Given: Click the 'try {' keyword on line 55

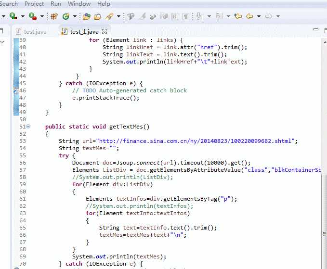Looking at the screenshot, I should pyautogui.click(x=67, y=155).
